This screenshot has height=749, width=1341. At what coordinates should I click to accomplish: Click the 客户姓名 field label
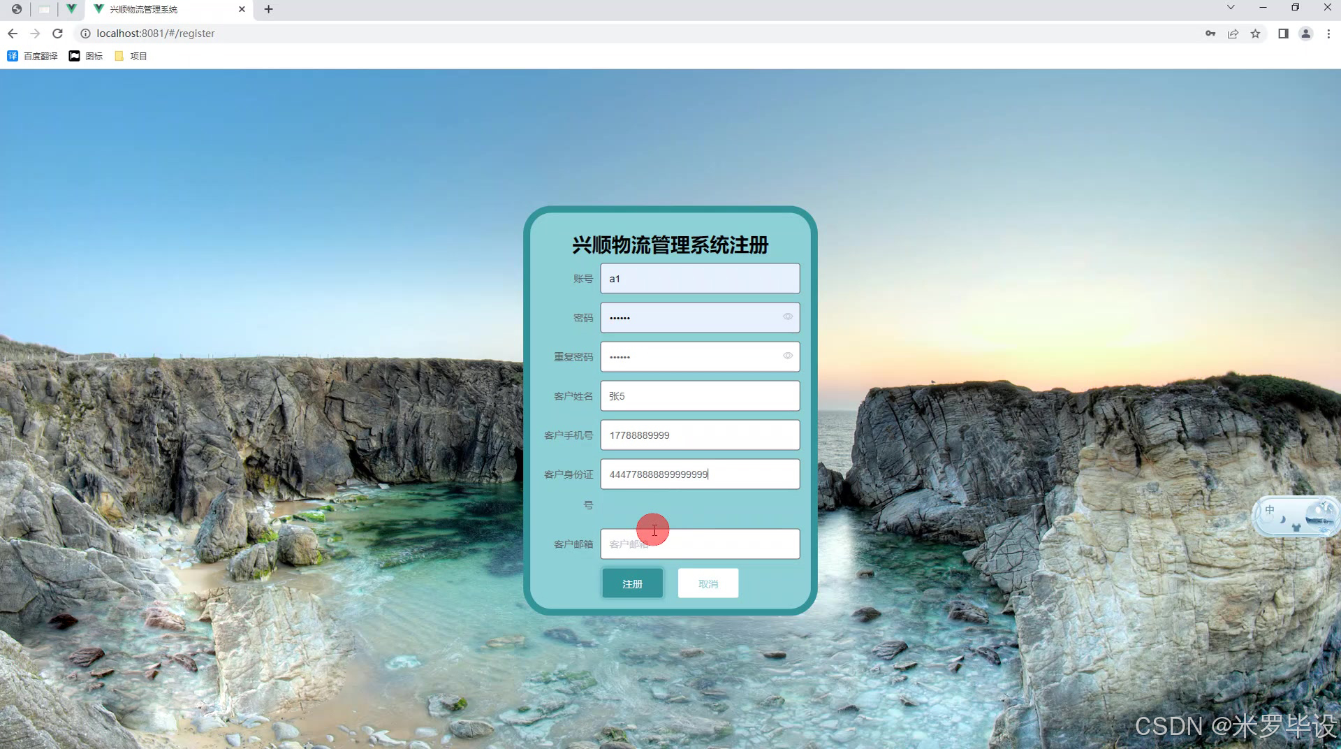pyautogui.click(x=573, y=396)
